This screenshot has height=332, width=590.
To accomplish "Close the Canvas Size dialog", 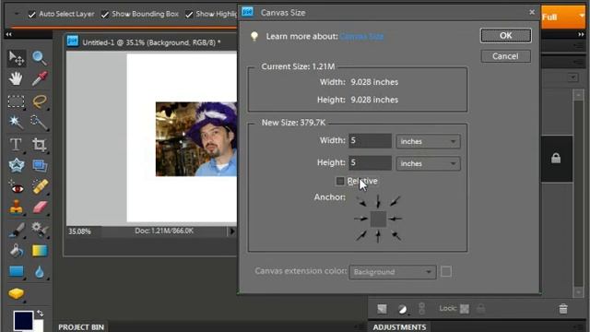I will pyautogui.click(x=532, y=12).
